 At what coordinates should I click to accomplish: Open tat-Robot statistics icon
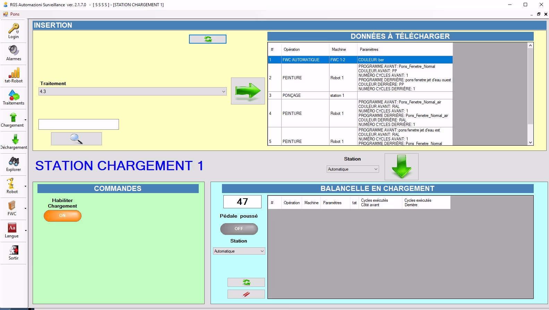[14, 75]
